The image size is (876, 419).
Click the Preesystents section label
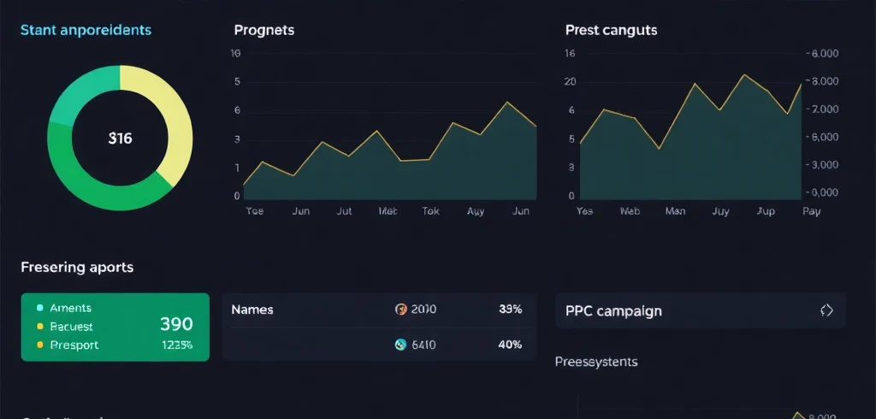point(596,362)
